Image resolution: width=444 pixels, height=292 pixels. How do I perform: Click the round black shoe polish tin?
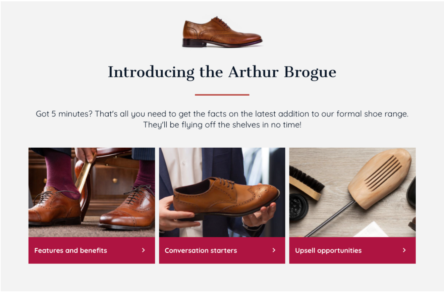coord(298,207)
